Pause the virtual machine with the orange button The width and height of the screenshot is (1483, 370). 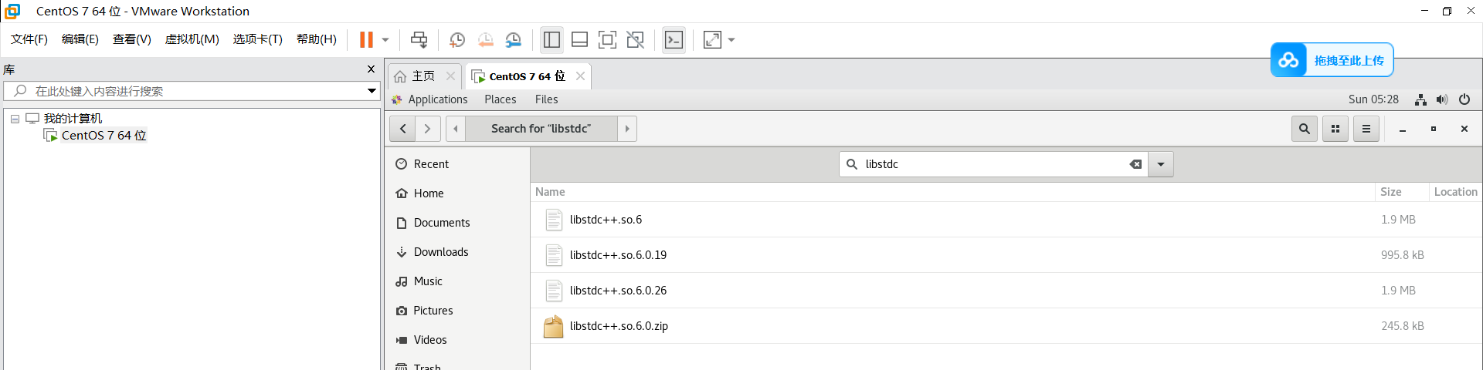click(x=366, y=39)
